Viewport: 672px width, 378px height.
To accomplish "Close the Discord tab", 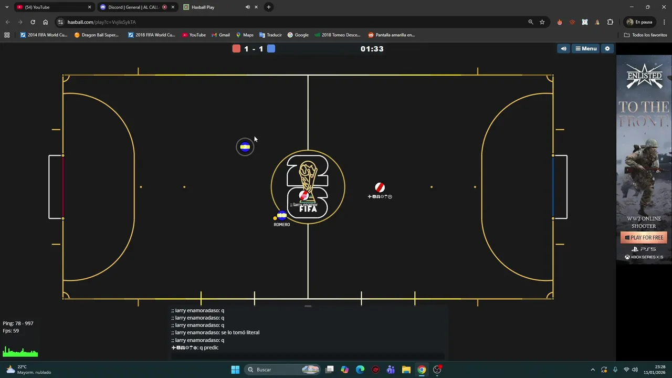I will coord(173,7).
